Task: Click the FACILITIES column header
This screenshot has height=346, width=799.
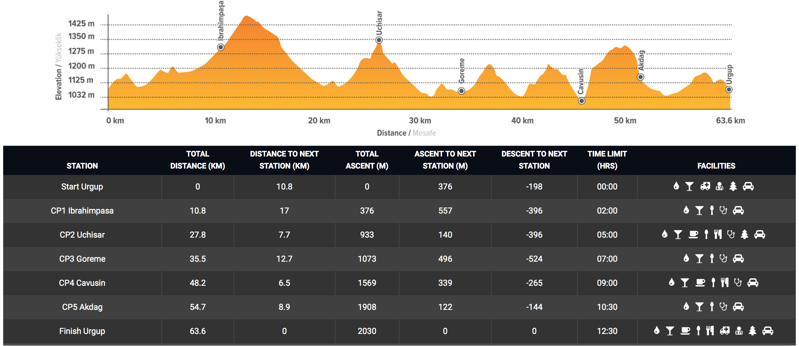Action: coord(716,166)
